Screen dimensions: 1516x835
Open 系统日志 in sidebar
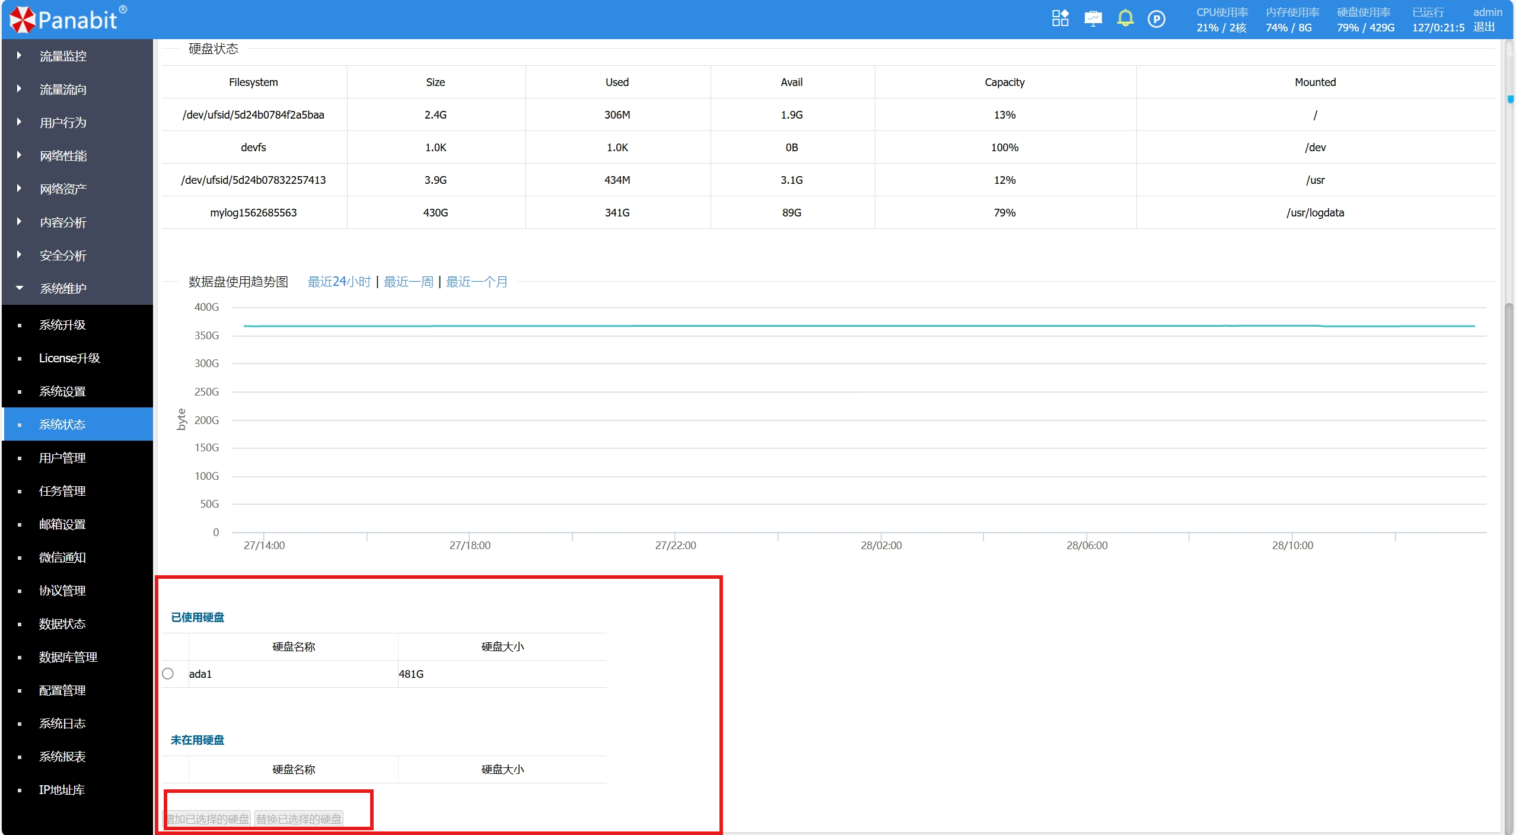click(77, 724)
